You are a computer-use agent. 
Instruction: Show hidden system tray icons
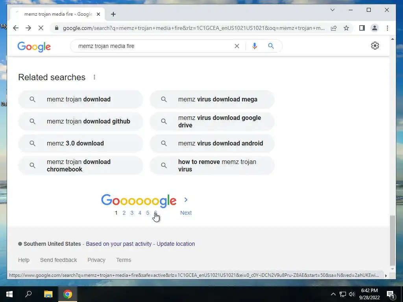coord(333,294)
